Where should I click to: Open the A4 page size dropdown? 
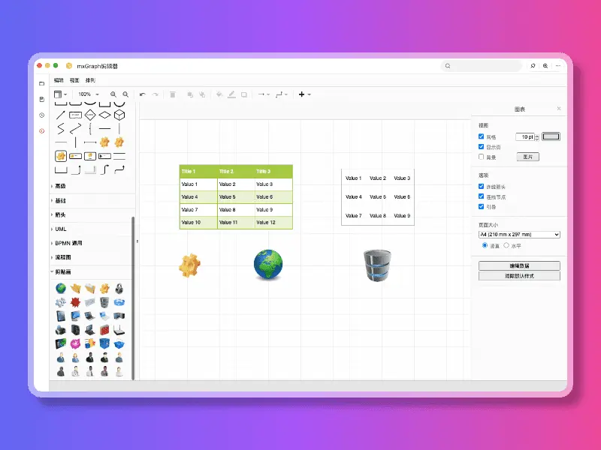(x=519, y=235)
